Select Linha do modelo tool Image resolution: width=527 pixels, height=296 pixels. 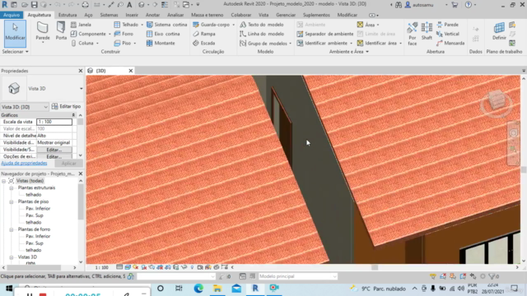pos(262,34)
